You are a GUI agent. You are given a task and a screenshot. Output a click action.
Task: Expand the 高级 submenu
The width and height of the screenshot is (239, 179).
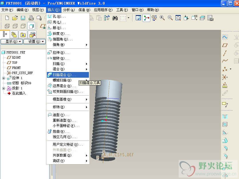(68, 161)
